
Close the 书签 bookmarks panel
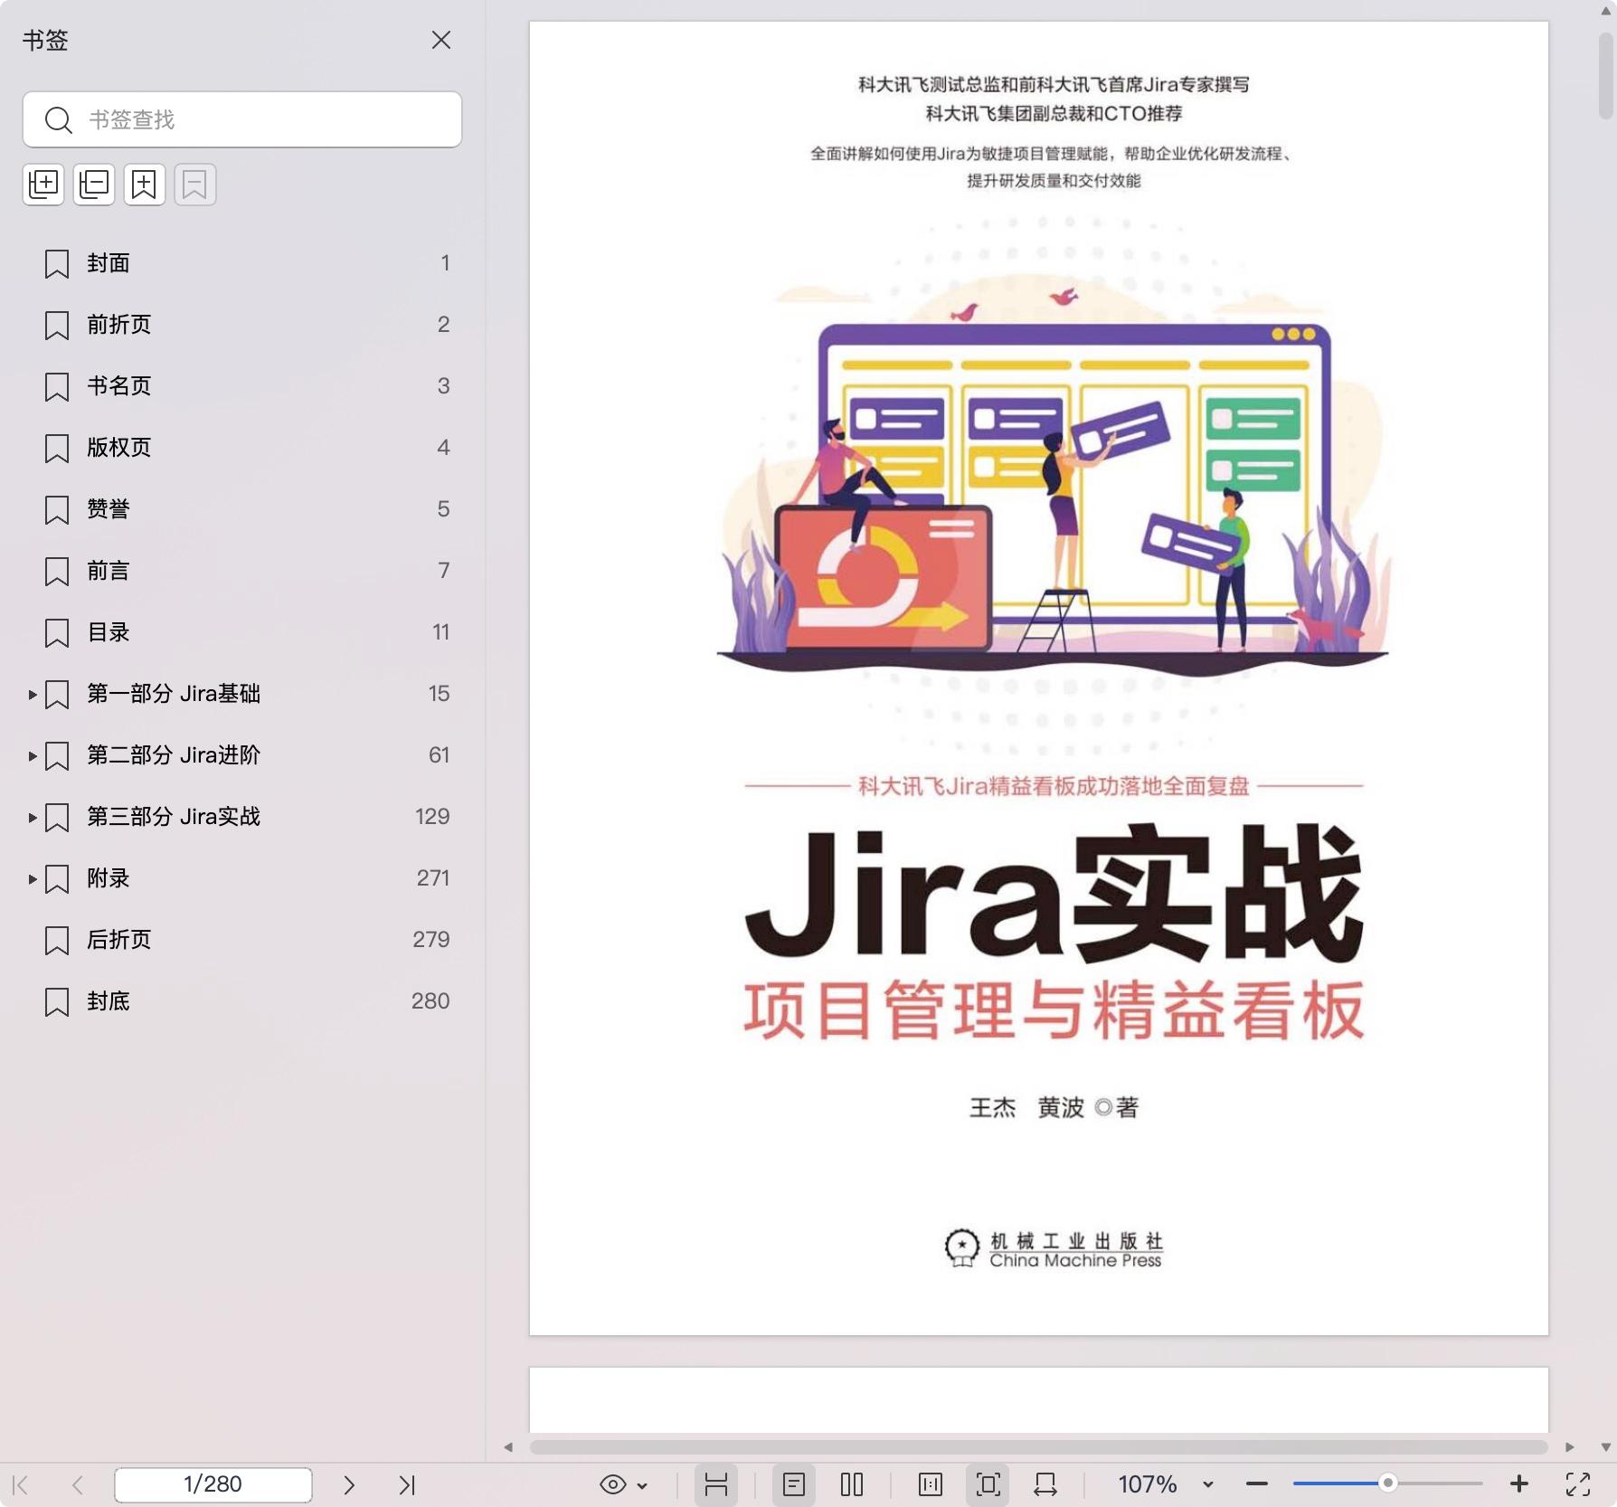[440, 40]
